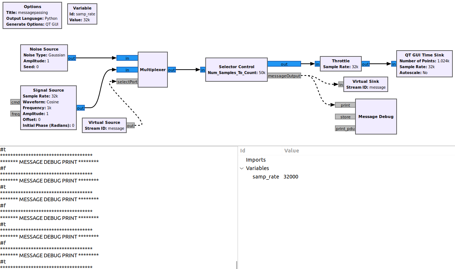Select the QT GUI Time Sink block
This screenshot has height=269, width=455.
coord(424,64)
